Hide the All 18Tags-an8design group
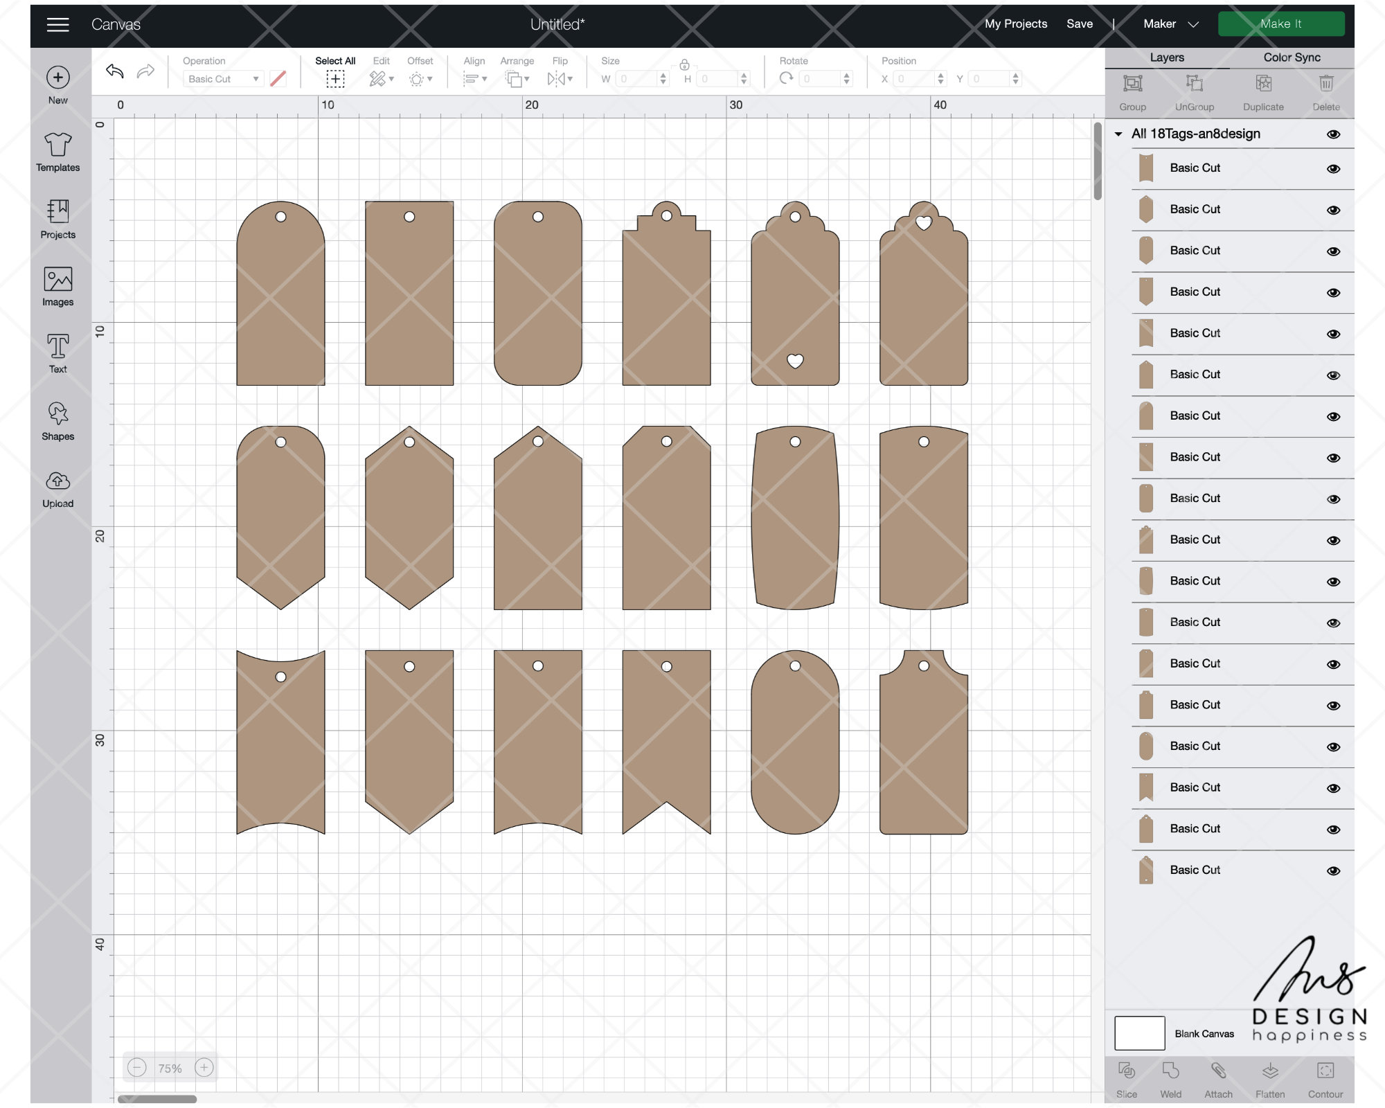Image resolution: width=1385 pixels, height=1108 pixels. (1333, 134)
